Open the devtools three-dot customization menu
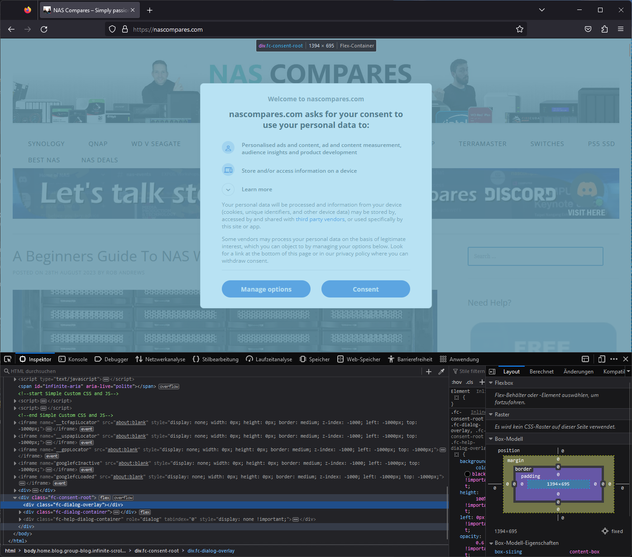This screenshot has width=632, height=557. point(614,359)
